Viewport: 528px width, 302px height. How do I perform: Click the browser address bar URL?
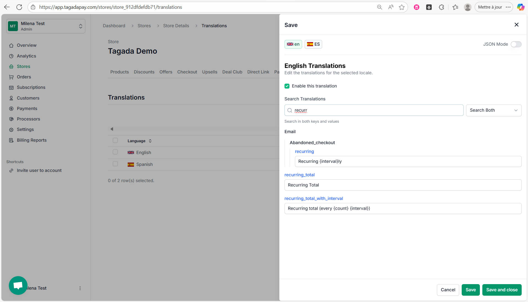click(110, 7)
